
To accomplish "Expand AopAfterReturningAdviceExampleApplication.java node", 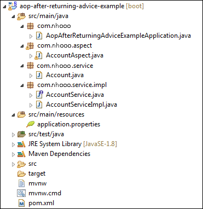I will click(x=31, y=36).
